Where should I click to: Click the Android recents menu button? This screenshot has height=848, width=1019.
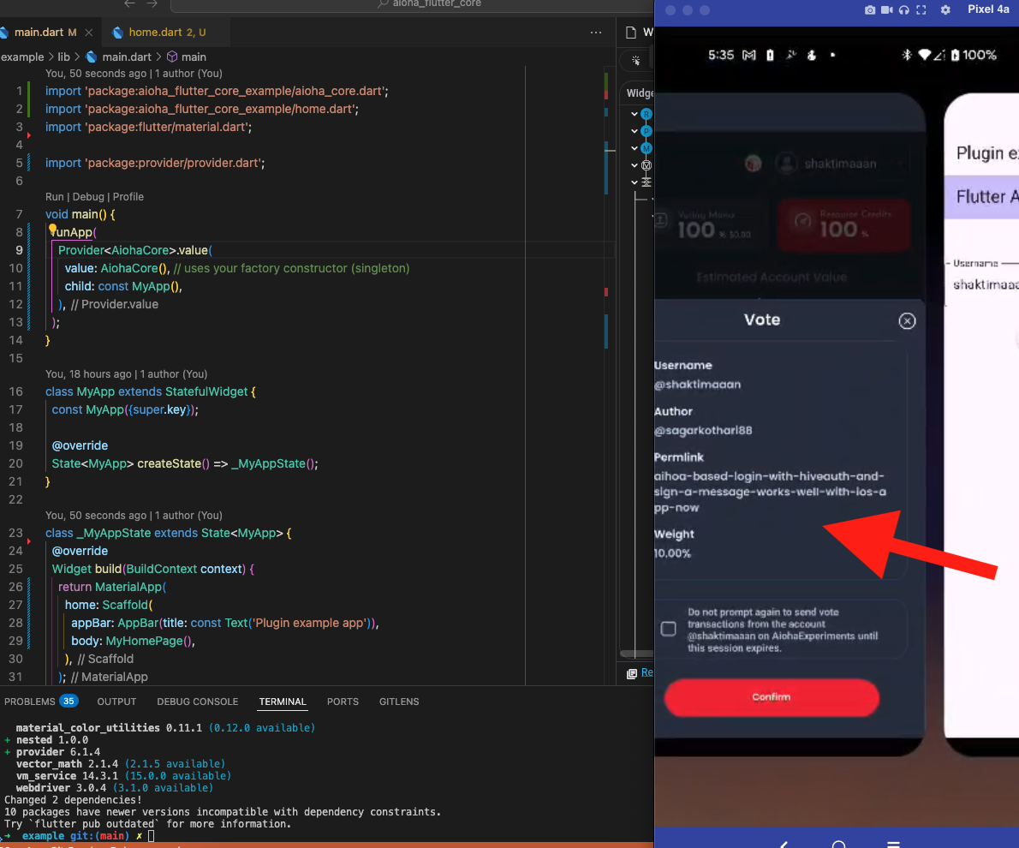click(x=894, y=844)
